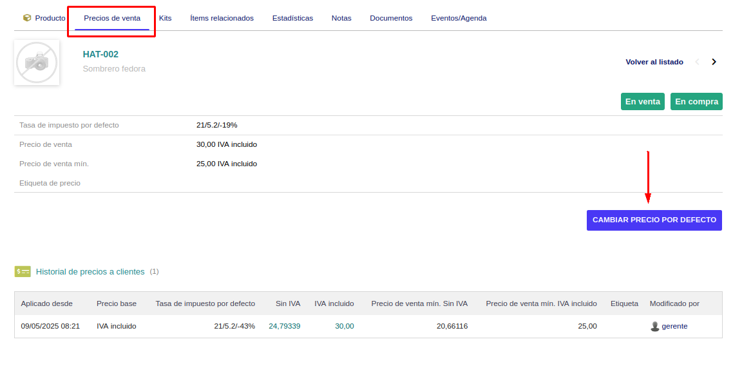This screenshot has height=375, width=733.
Task: Open the Precios de venta tab
Action: (x=112, y=18)
